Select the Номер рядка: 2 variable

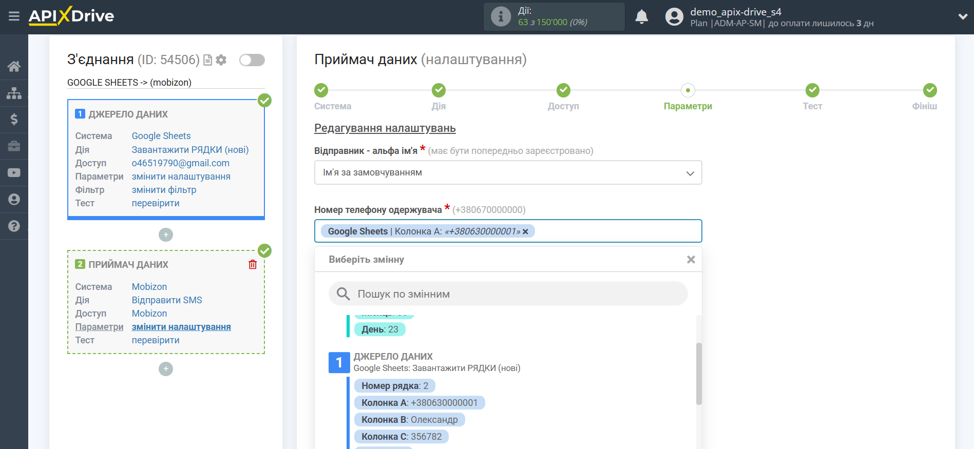[395, 386]
